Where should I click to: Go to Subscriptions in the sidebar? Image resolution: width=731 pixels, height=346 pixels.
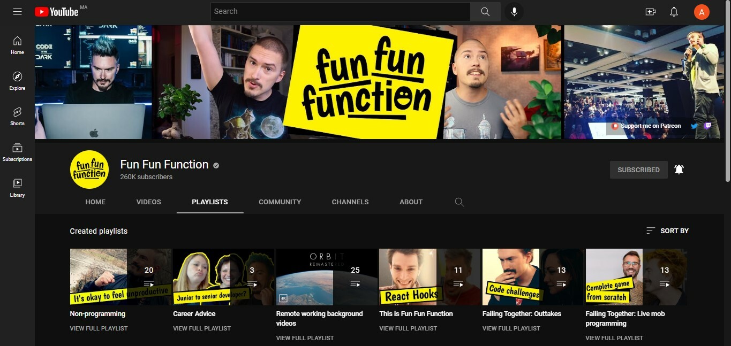[x=17, y=151]
